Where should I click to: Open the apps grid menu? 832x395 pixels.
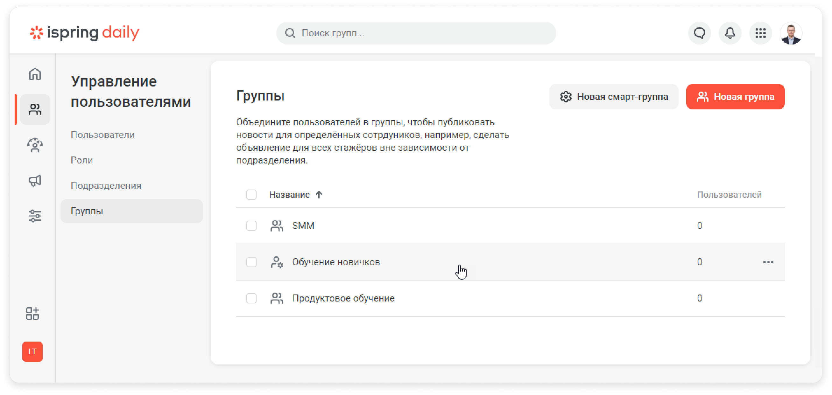click(x=761, y=33)
